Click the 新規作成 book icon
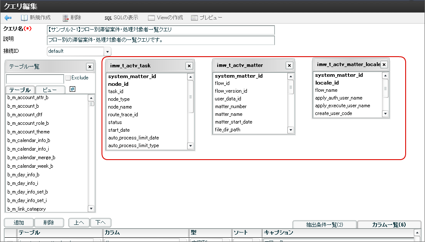Viewport: 425px width, 242px height. [24, 18]
